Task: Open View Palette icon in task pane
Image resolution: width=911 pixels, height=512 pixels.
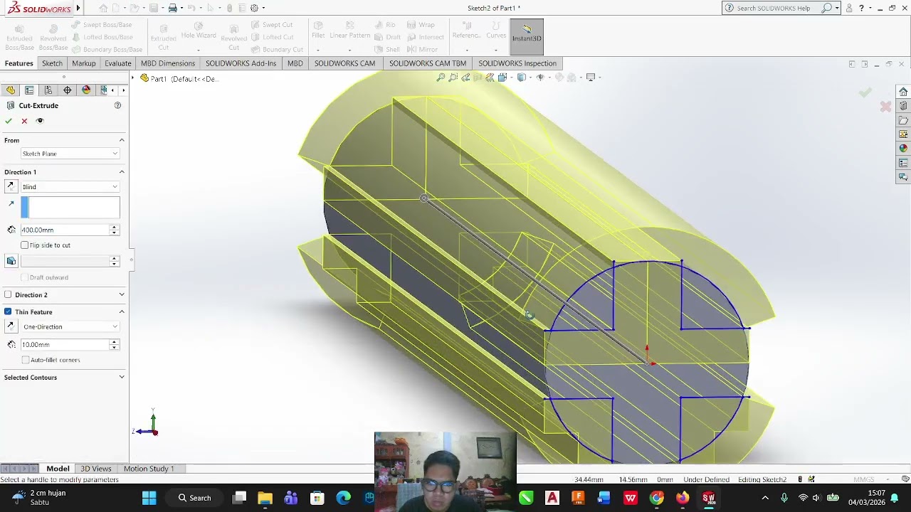Action: click(903, 134)
